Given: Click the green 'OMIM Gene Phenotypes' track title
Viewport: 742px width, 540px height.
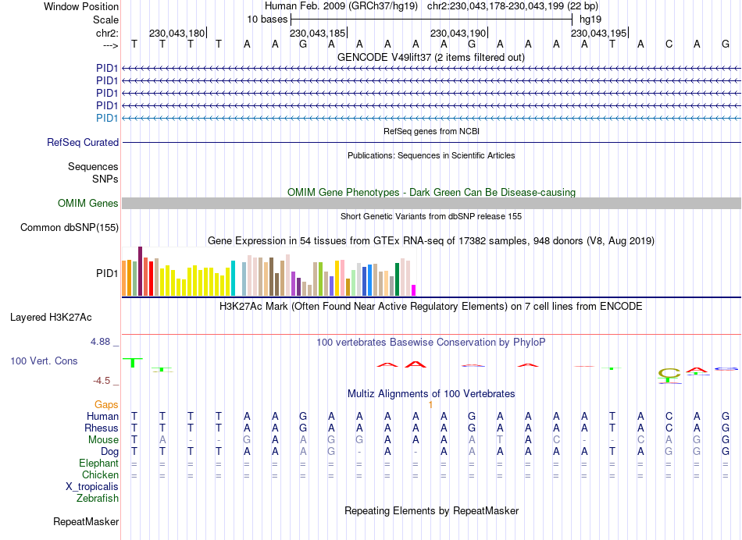Looking at the screenshot, I should coord(432,193).
